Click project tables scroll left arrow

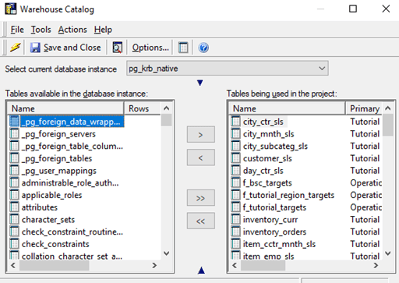(x=235, y=265)
